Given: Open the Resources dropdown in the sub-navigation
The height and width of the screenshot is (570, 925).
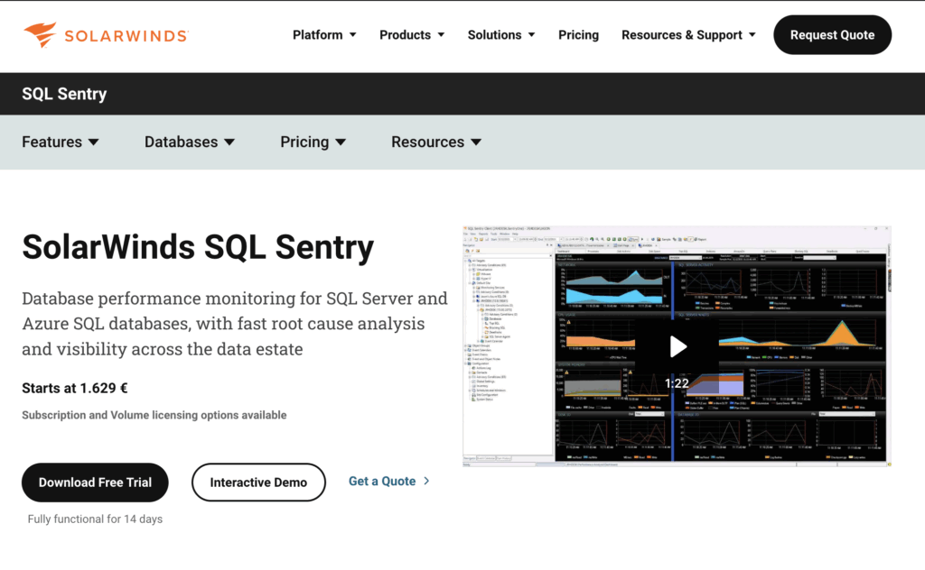Looking at the screenshot, I should click(436, 142).
